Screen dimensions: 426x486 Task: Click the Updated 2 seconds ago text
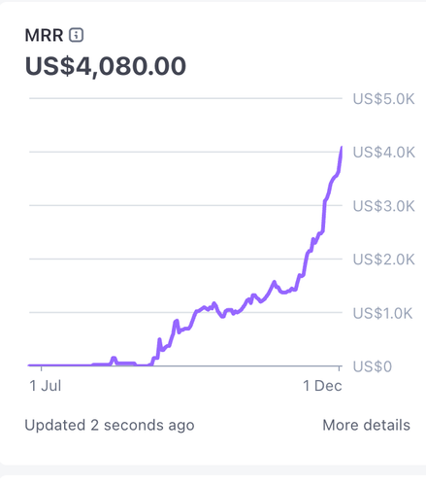coord(110,425)
